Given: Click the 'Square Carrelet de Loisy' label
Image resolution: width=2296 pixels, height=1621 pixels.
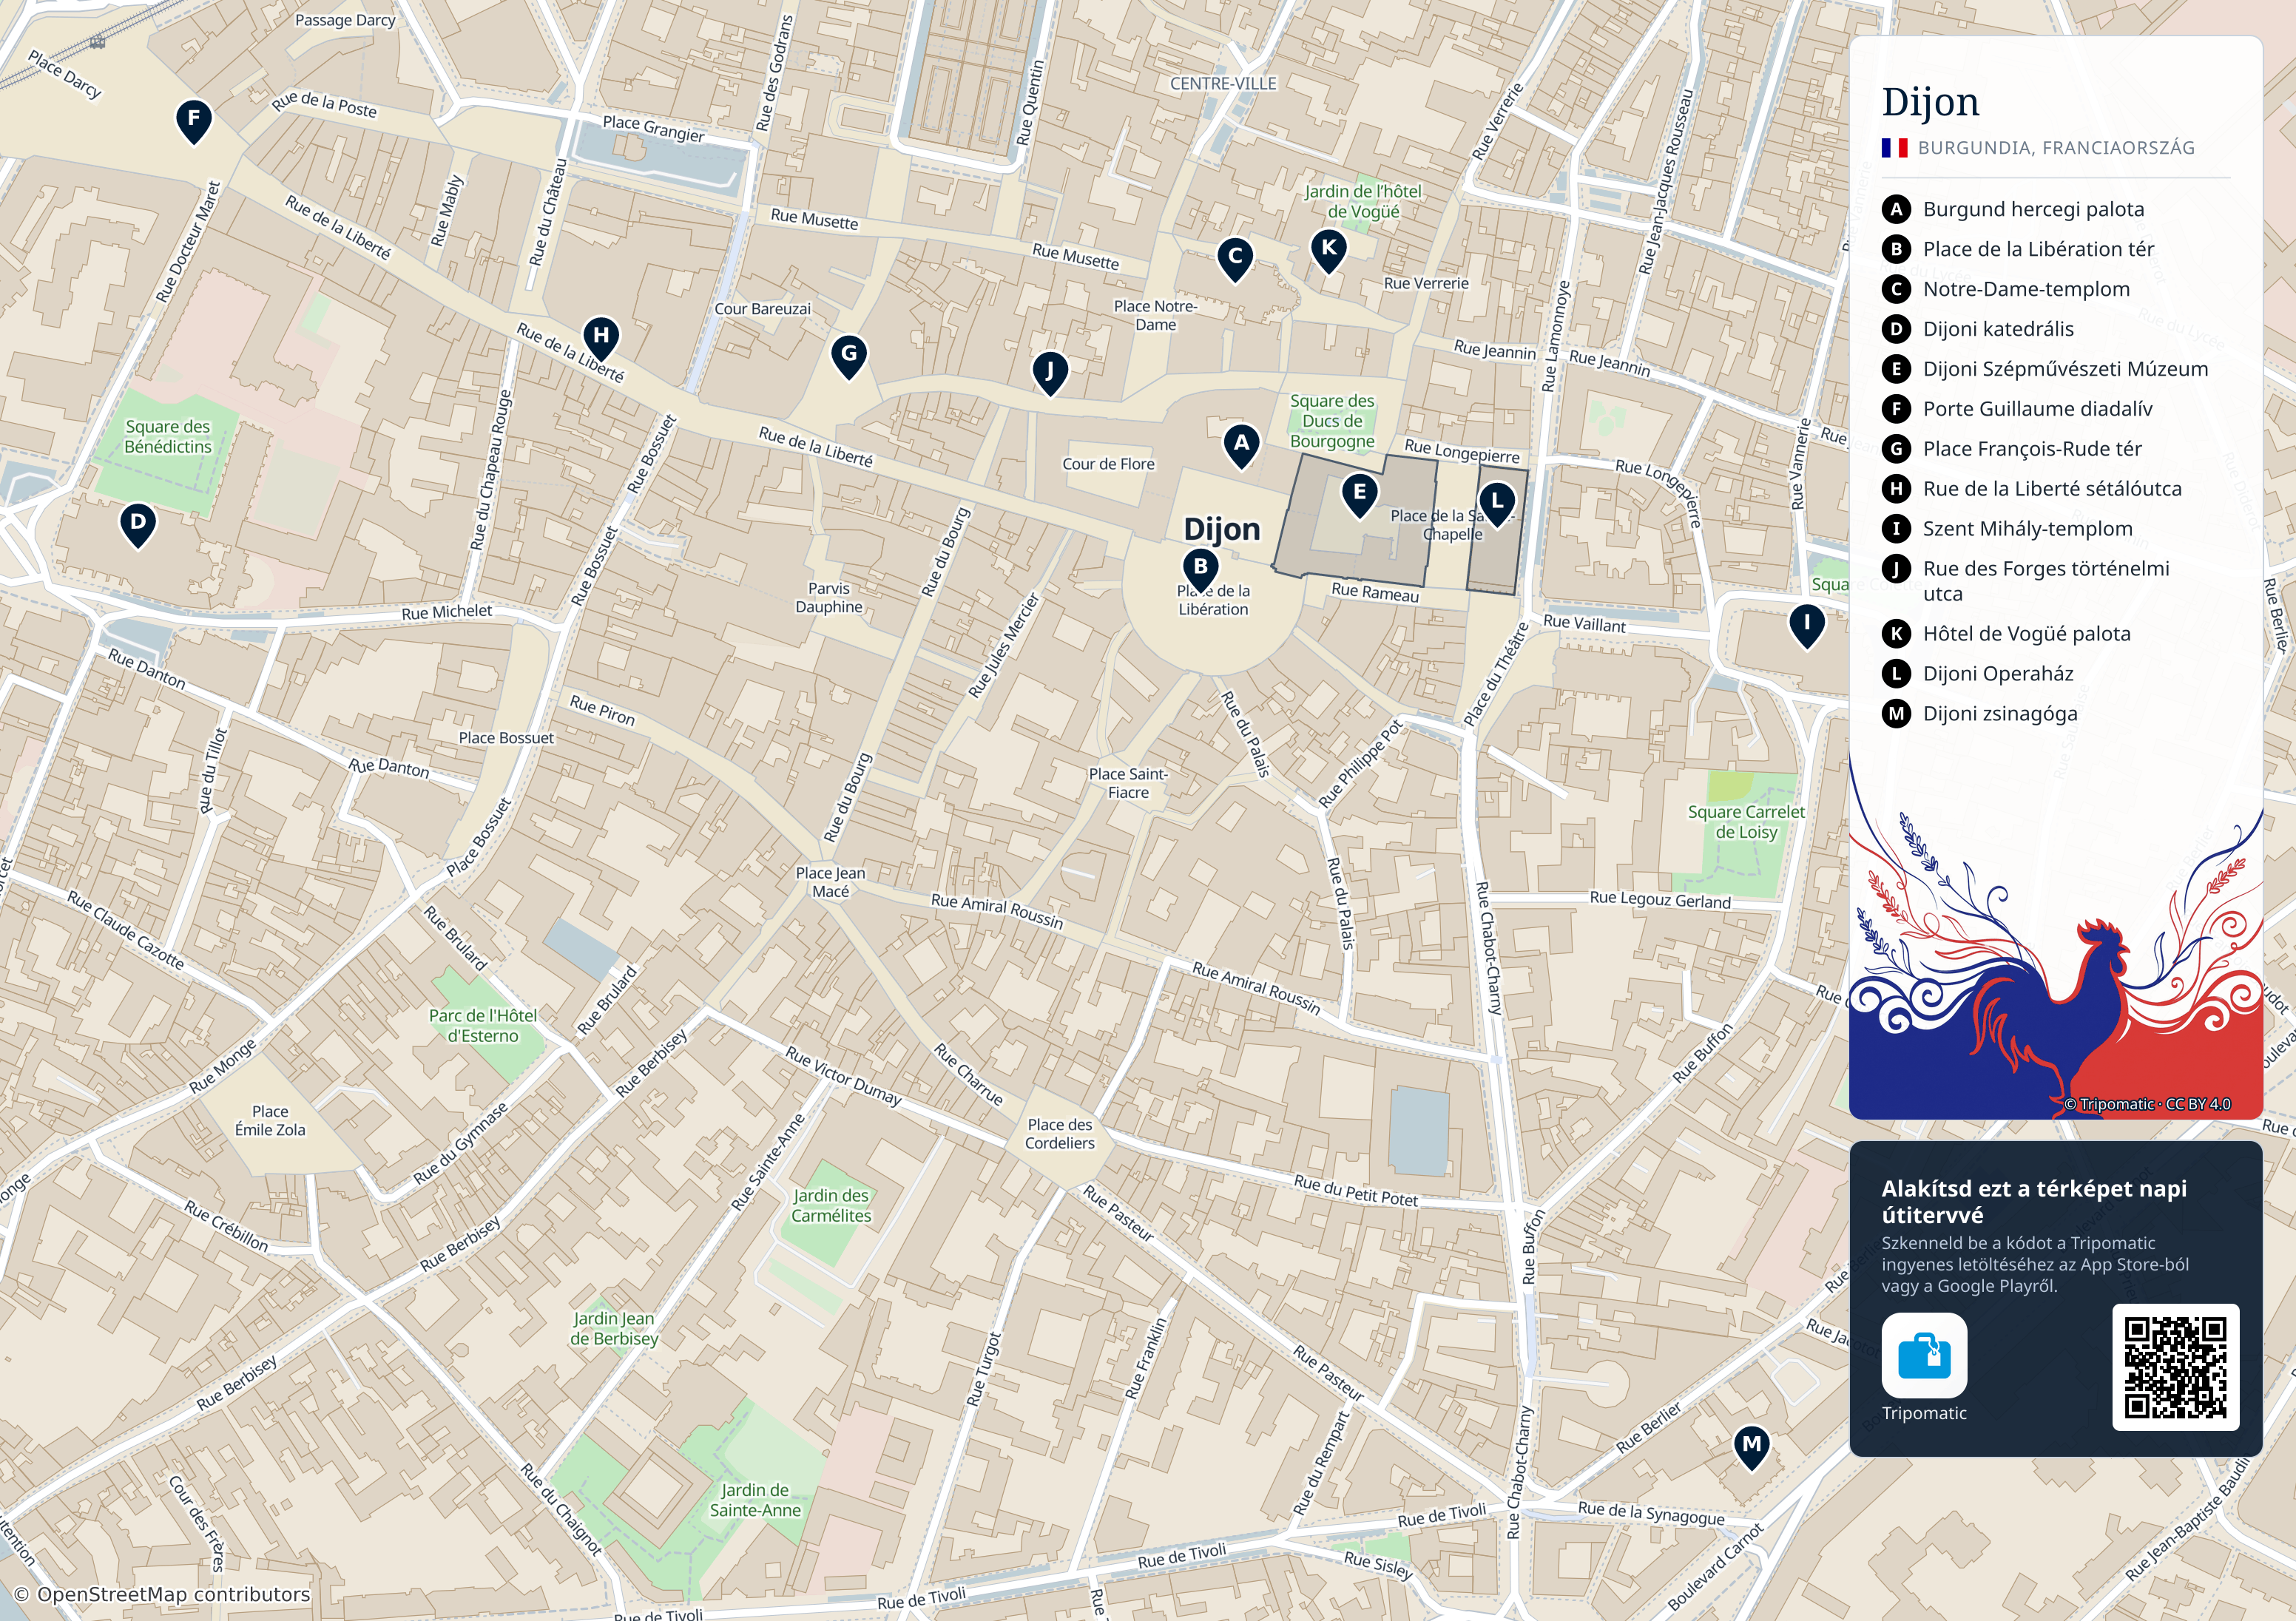Looking at the screenshot, I should point(1746,822).
